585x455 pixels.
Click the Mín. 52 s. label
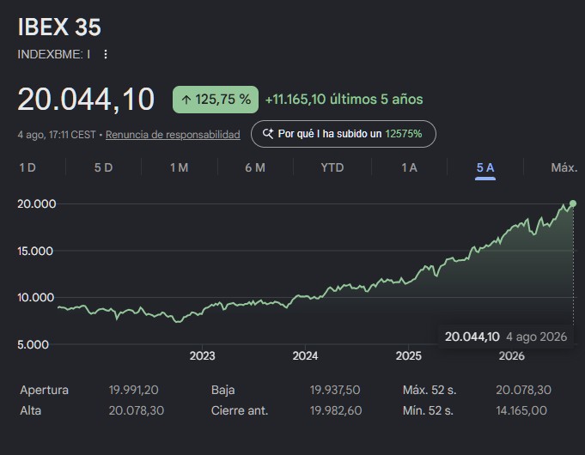428,410
